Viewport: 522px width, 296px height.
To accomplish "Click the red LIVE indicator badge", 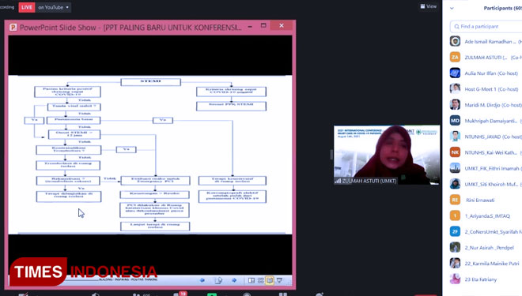I will coord(27,7).
